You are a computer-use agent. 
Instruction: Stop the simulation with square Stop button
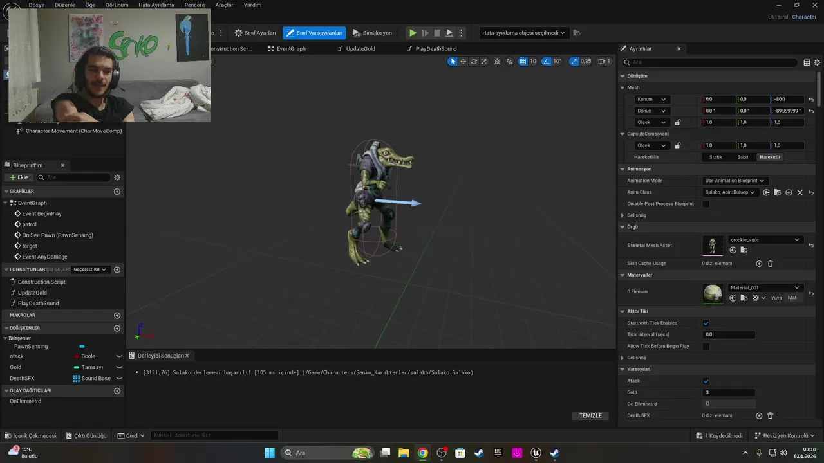pyautogui.click(x=437, y=33)
